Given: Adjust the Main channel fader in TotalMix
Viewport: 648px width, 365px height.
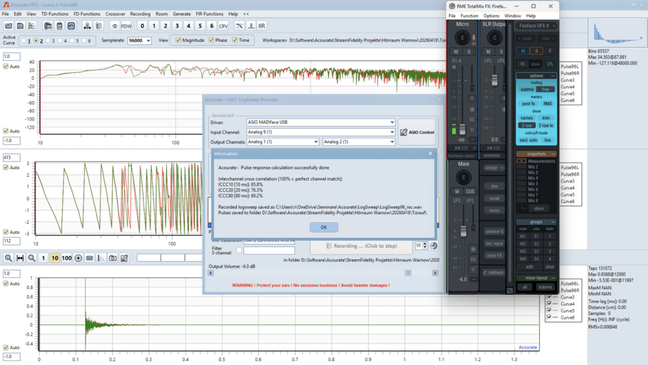Looking at the screenshot, I should 463,231.
